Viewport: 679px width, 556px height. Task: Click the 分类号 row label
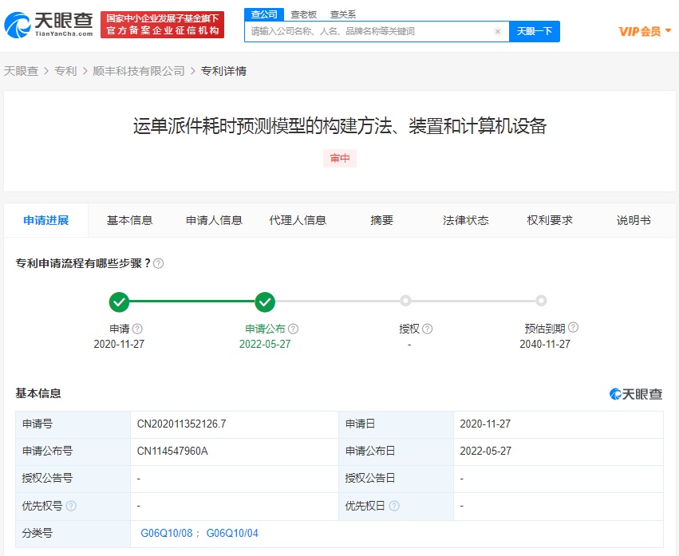38,533
